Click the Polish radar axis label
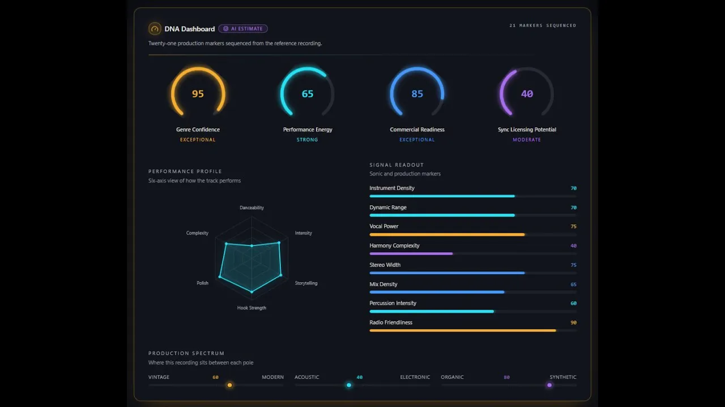725x407 pixels. coord(202,283)
